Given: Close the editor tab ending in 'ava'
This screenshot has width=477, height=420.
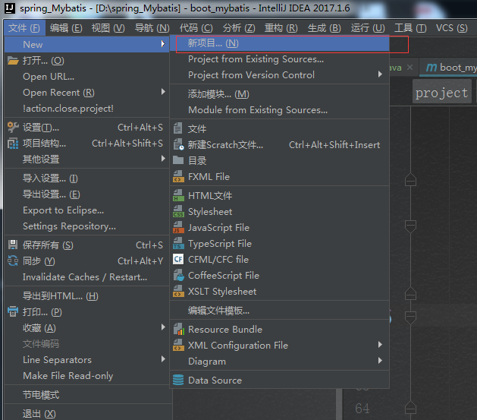Looking at the screenshot, I should tap(410, 68).
